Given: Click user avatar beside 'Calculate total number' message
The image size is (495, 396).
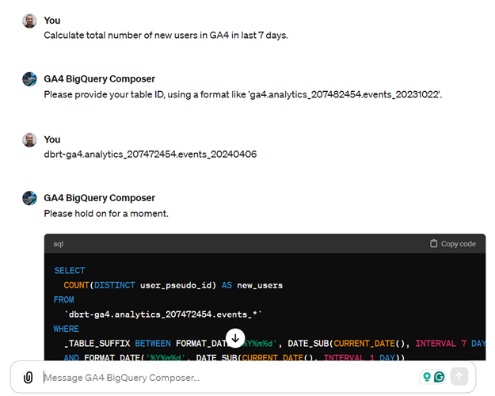Looking at the screenshot, I should click(29, 21).
